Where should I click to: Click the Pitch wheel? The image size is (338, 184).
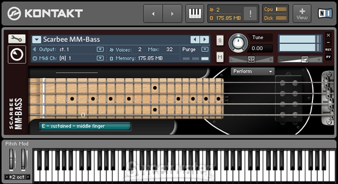[12, 160]
